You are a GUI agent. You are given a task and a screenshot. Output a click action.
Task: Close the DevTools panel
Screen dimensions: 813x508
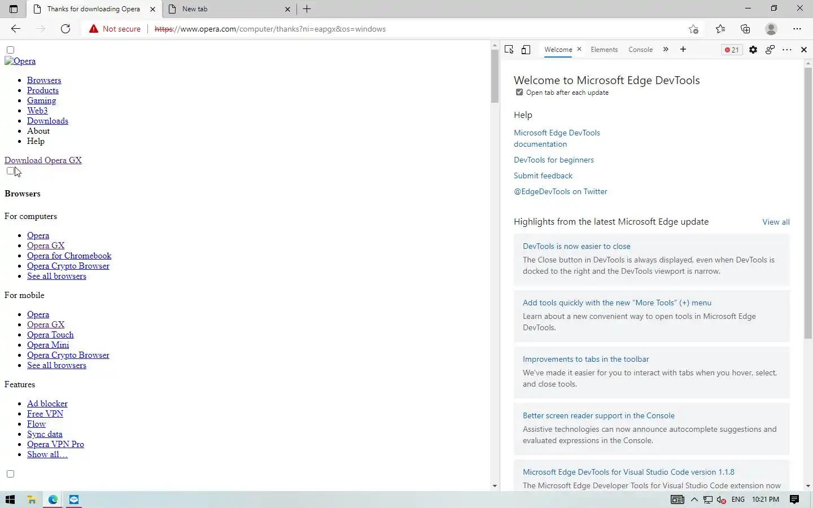pos(804,50)
